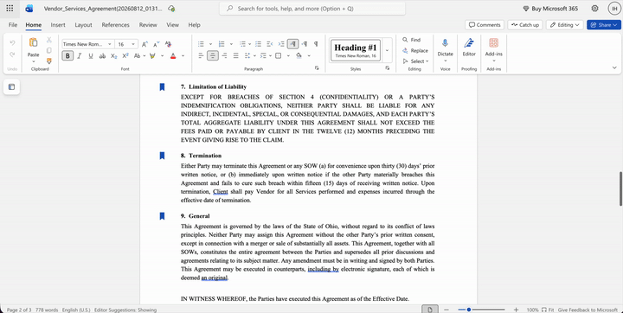Switch to the Review tab
Viewport: 623px width, 313px height.
[x=148, y=24]
